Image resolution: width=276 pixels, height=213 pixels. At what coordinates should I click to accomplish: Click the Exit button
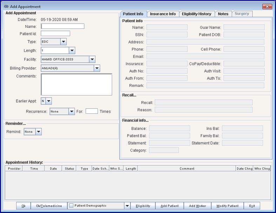point(252,206)
